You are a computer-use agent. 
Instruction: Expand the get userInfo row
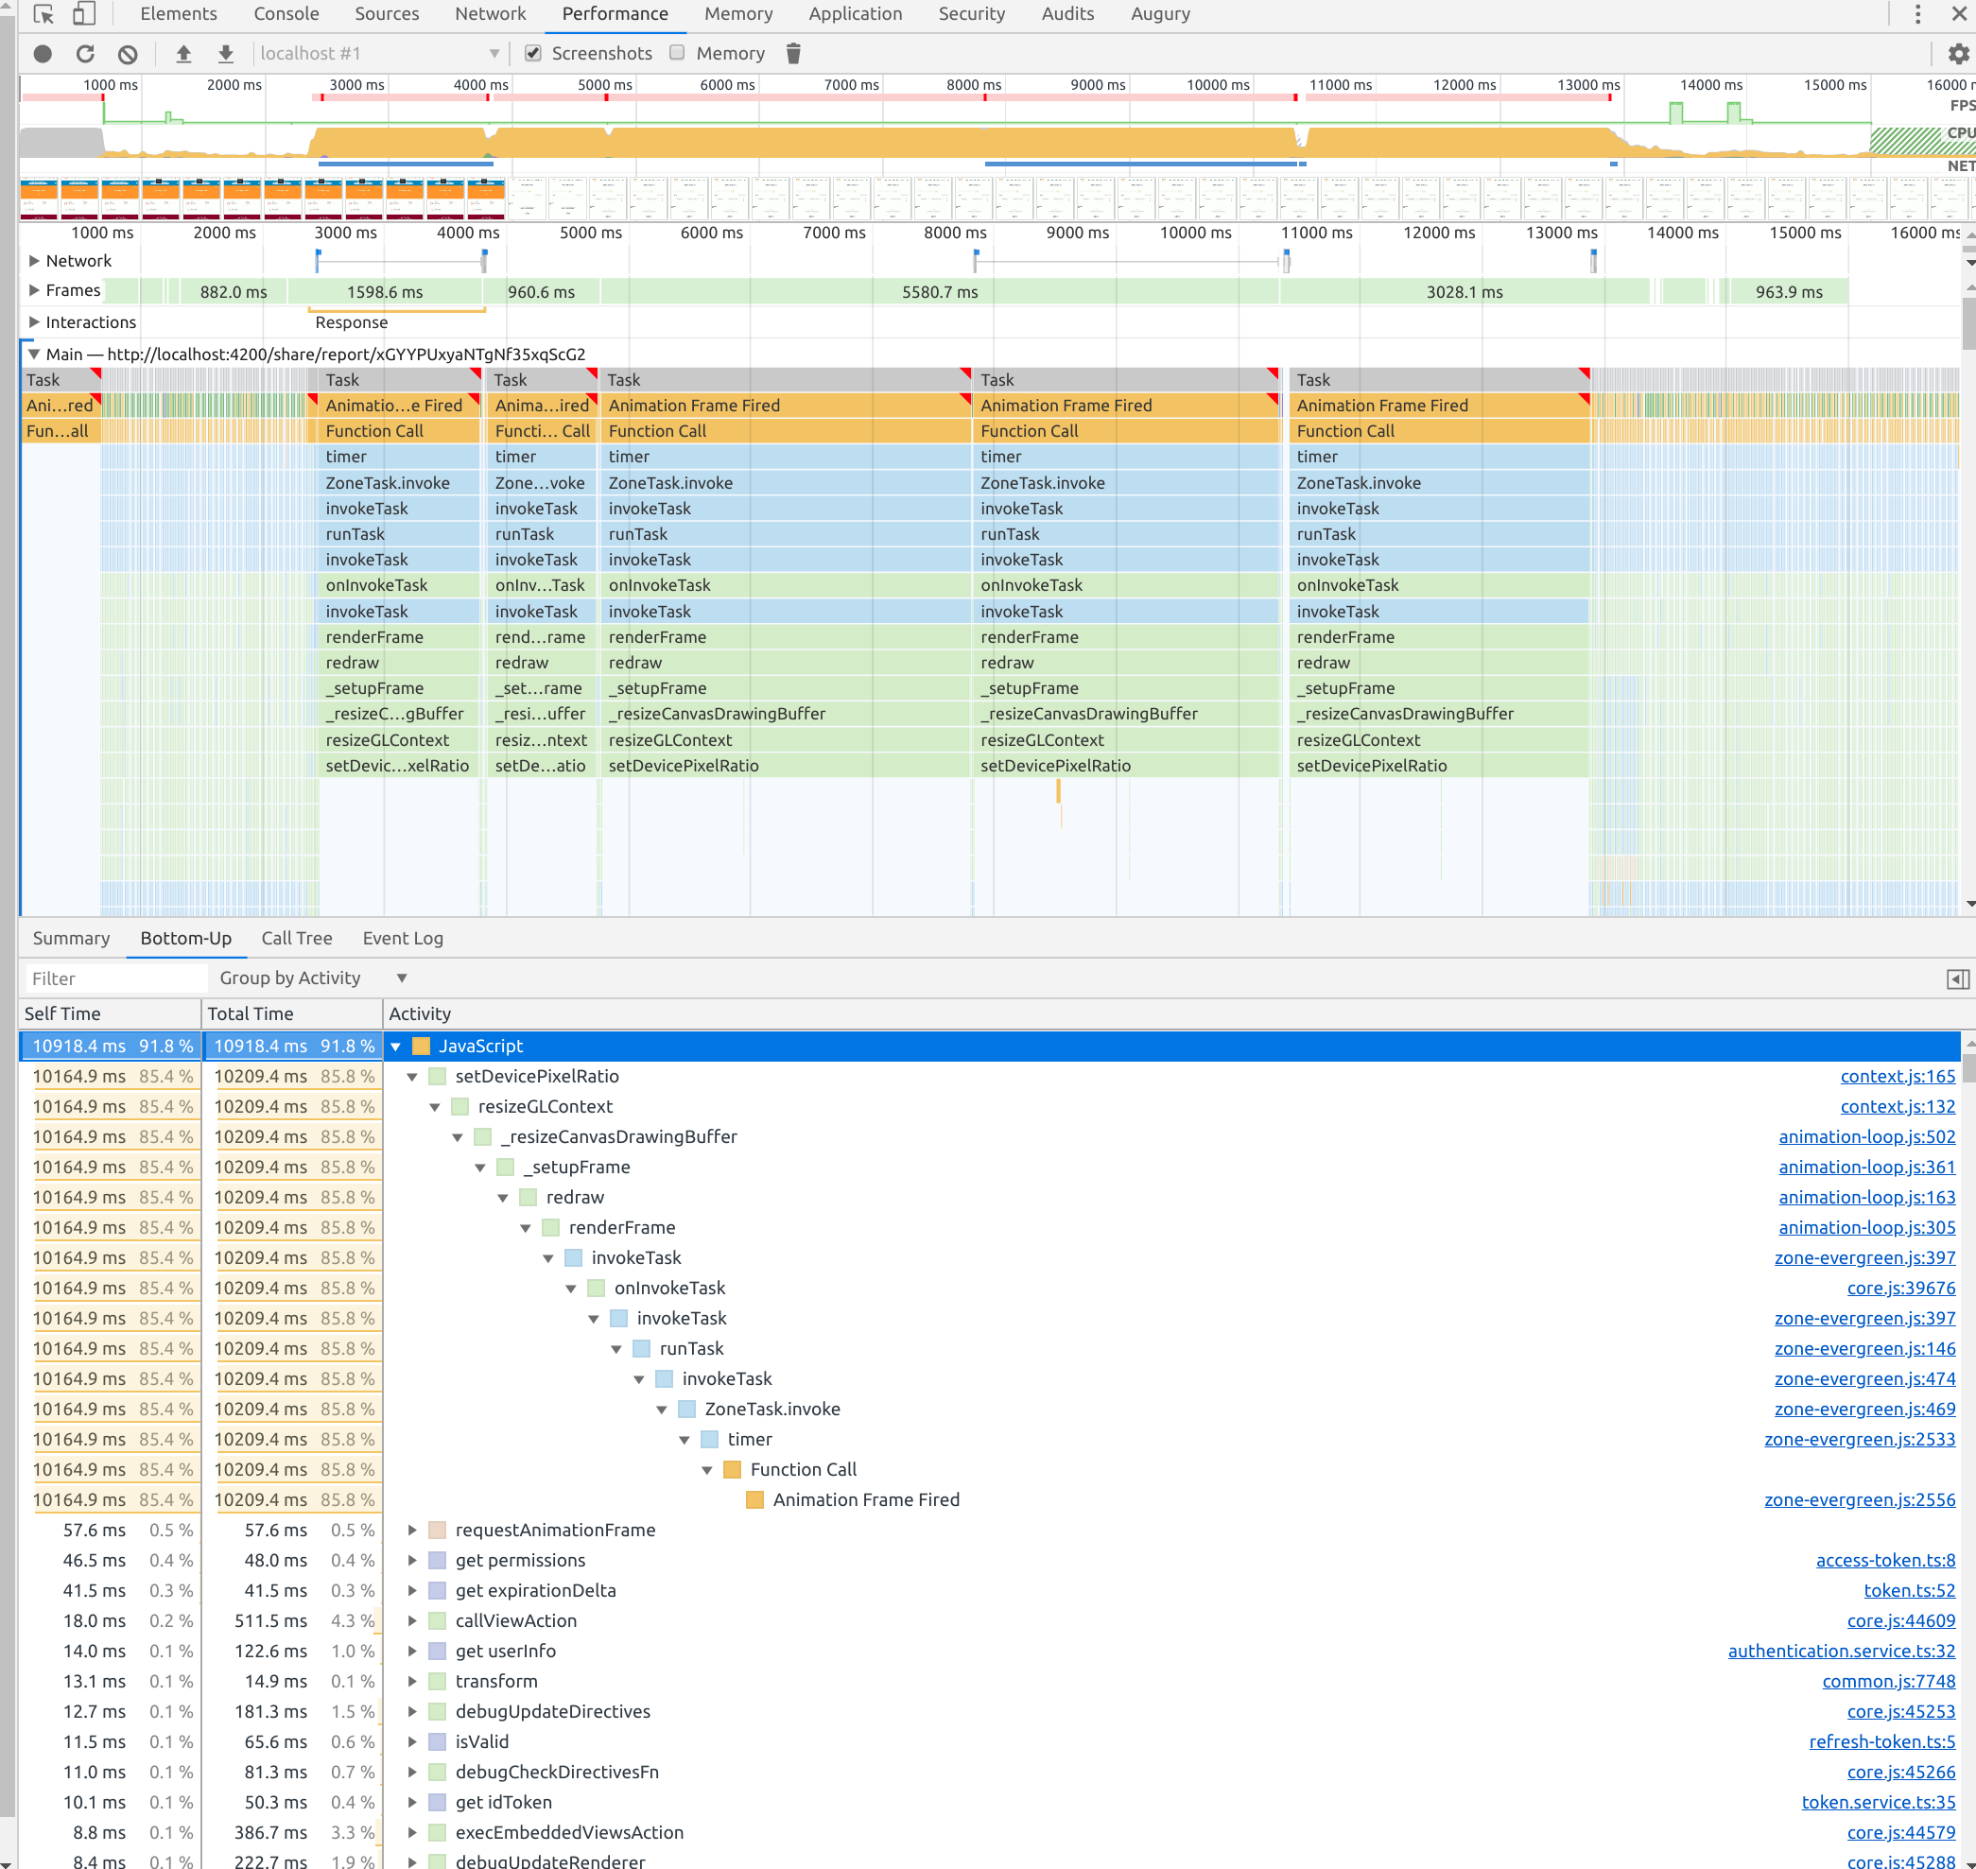pos(411,1651)
